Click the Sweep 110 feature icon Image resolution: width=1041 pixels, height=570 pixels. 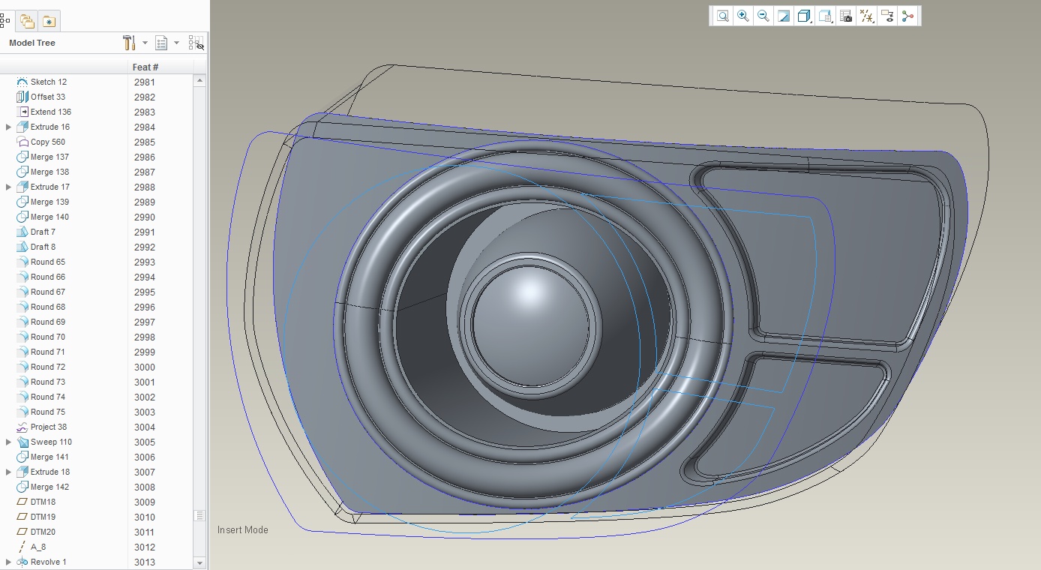click(x=22, y=442)
